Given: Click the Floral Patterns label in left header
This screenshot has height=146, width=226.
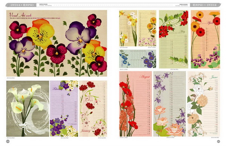Looking at the screenshot, I should pos(46,6).
